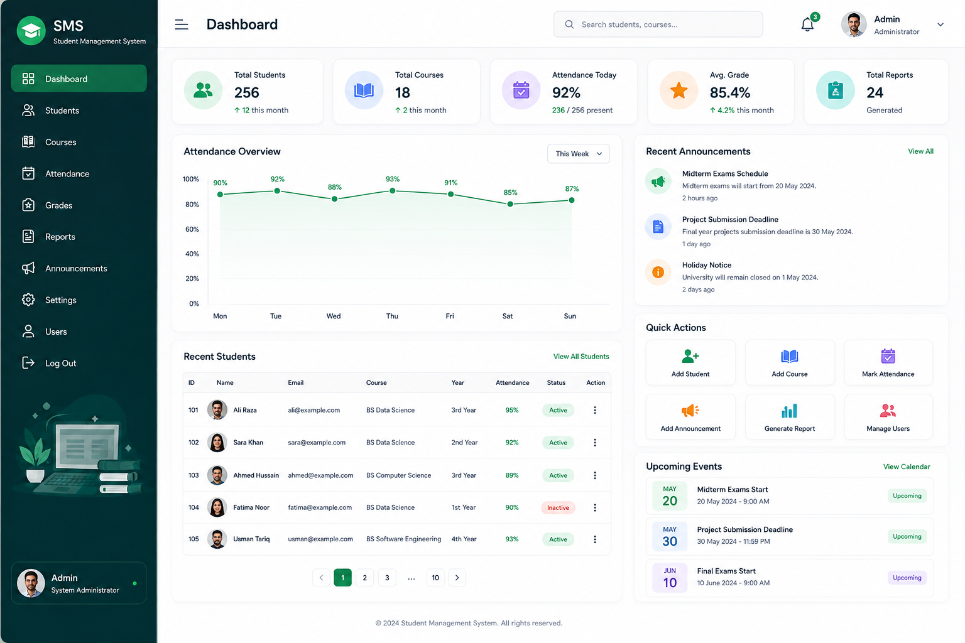Click the Add Announcement megaphone icon
This screenshot has width=965, height=643.
pos(690,411)
